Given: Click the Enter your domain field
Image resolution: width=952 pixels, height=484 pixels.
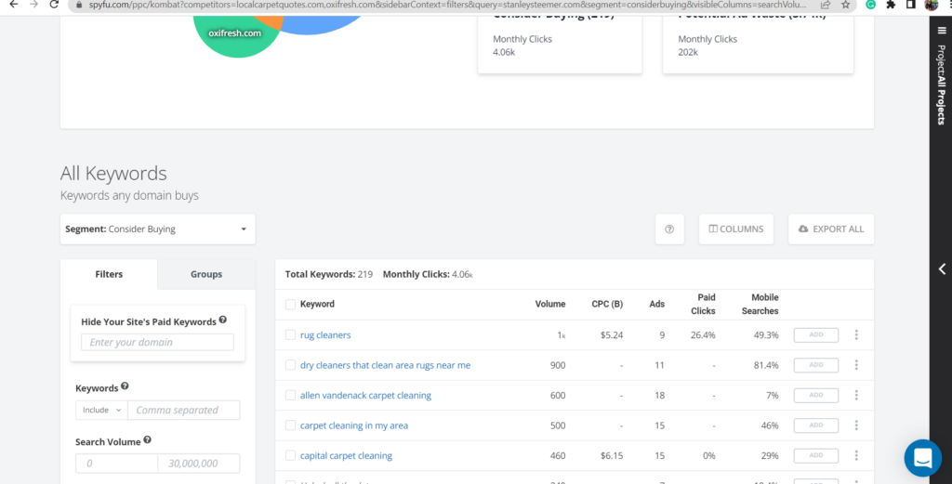Looking at the screenshot, I should (157, 342).
